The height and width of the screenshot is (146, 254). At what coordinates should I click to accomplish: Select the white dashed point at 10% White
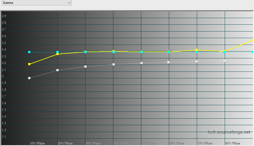tap(29, 78)
